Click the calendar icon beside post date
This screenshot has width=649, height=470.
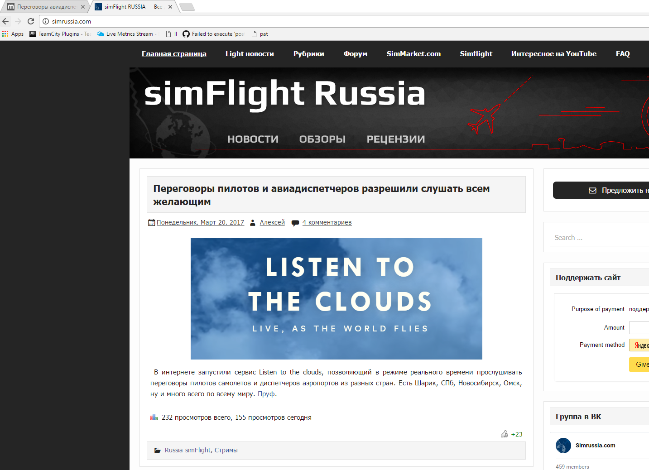click(x=152, y=222)
